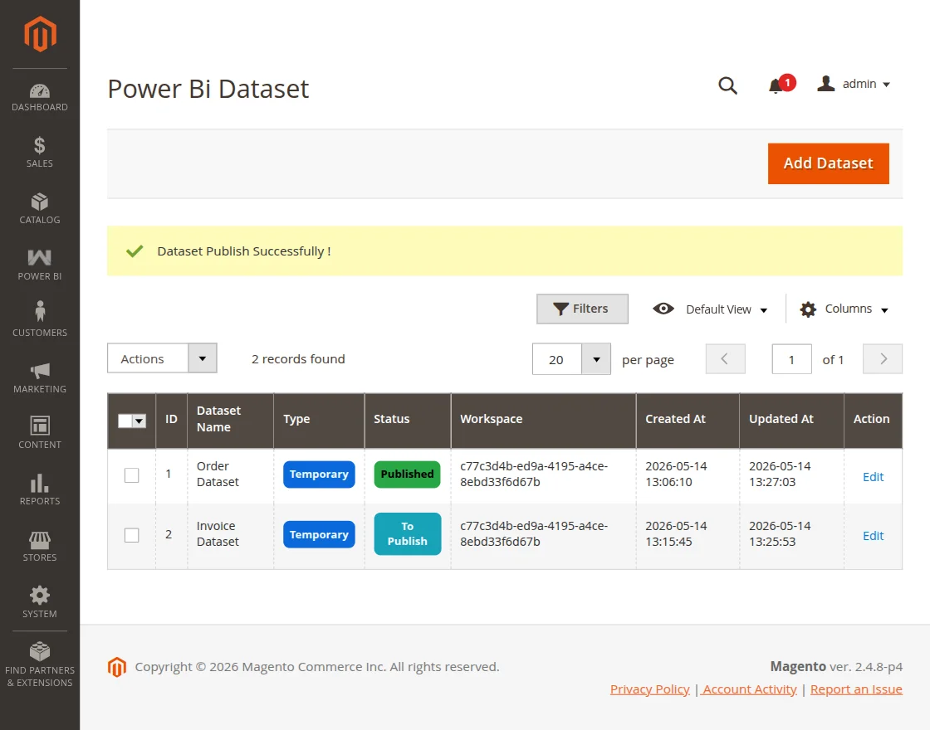Screen dimensions: 930x730
Task: Open the Default View dropdown
Action: click(710, 309)
